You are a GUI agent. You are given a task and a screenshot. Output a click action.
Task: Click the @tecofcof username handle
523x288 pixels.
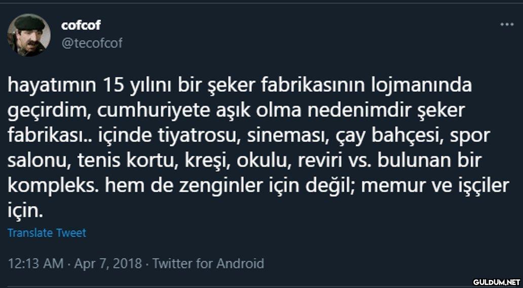pyautogui.click(x=92, y=43)
